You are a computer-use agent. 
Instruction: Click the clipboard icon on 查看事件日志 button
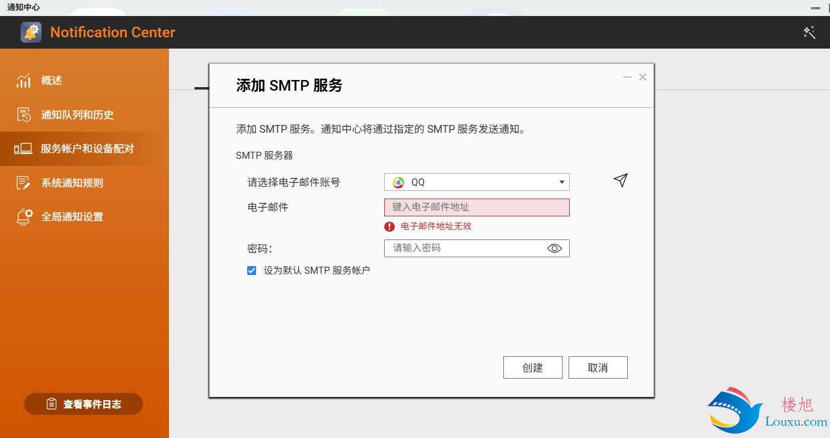click(x=52, y=404)
